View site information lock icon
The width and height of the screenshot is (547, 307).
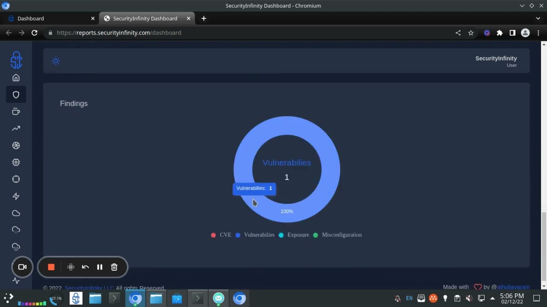(50, 32)
